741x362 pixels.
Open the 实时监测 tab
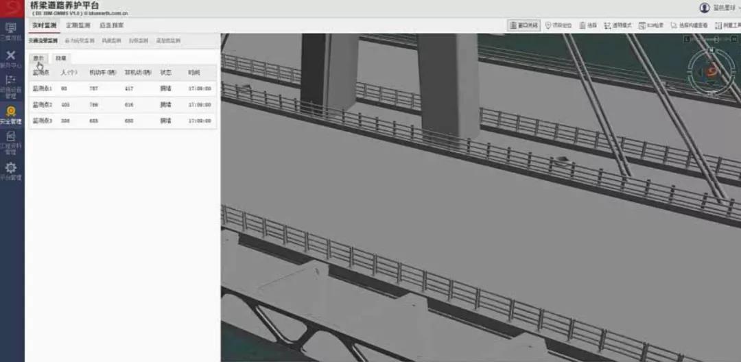[x=45, y=25]
